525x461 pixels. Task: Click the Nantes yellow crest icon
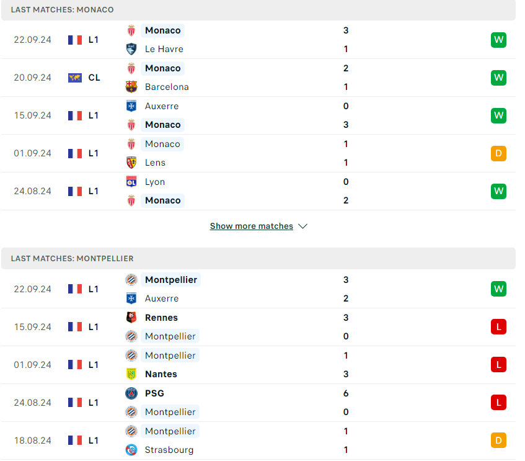(x=131, y=374)
